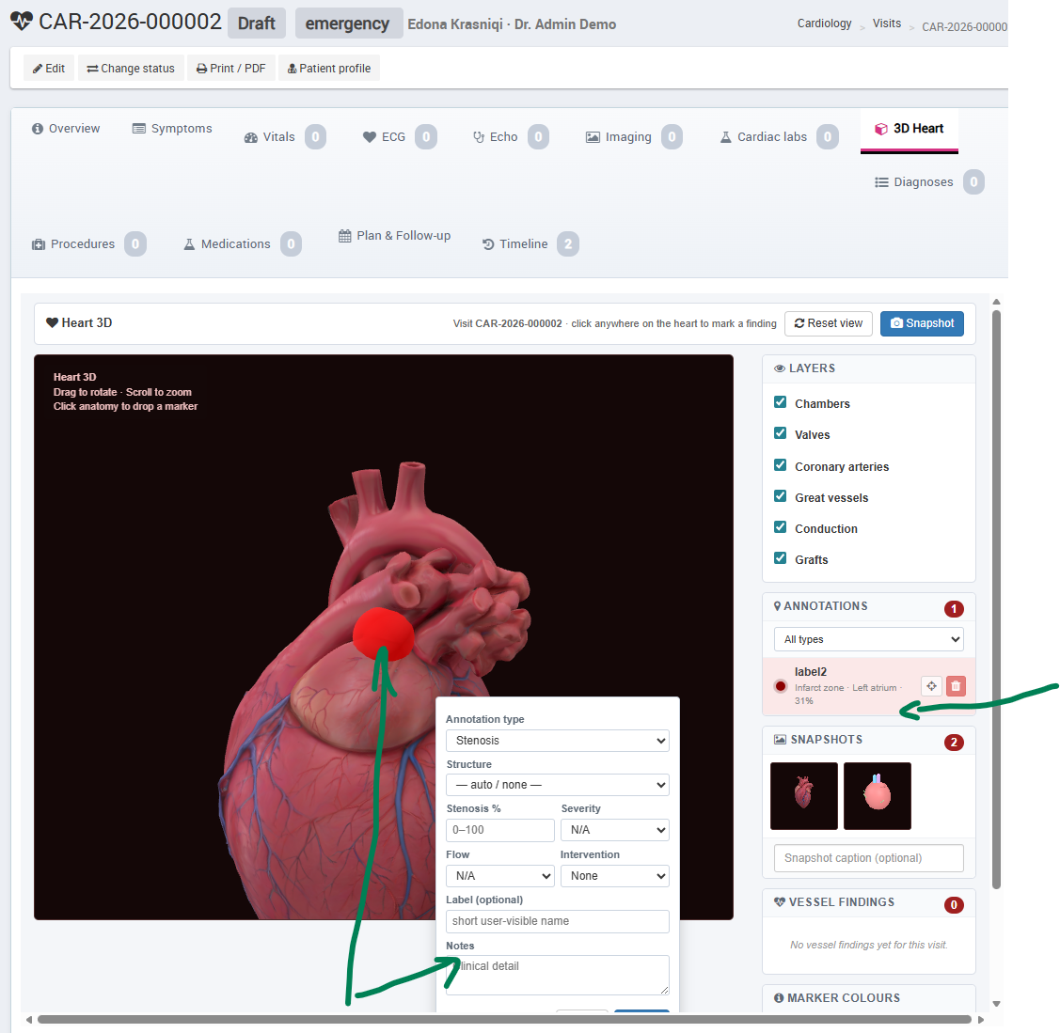Click the Imaging picture icon

pyautogui.click(x=593, y=137)
